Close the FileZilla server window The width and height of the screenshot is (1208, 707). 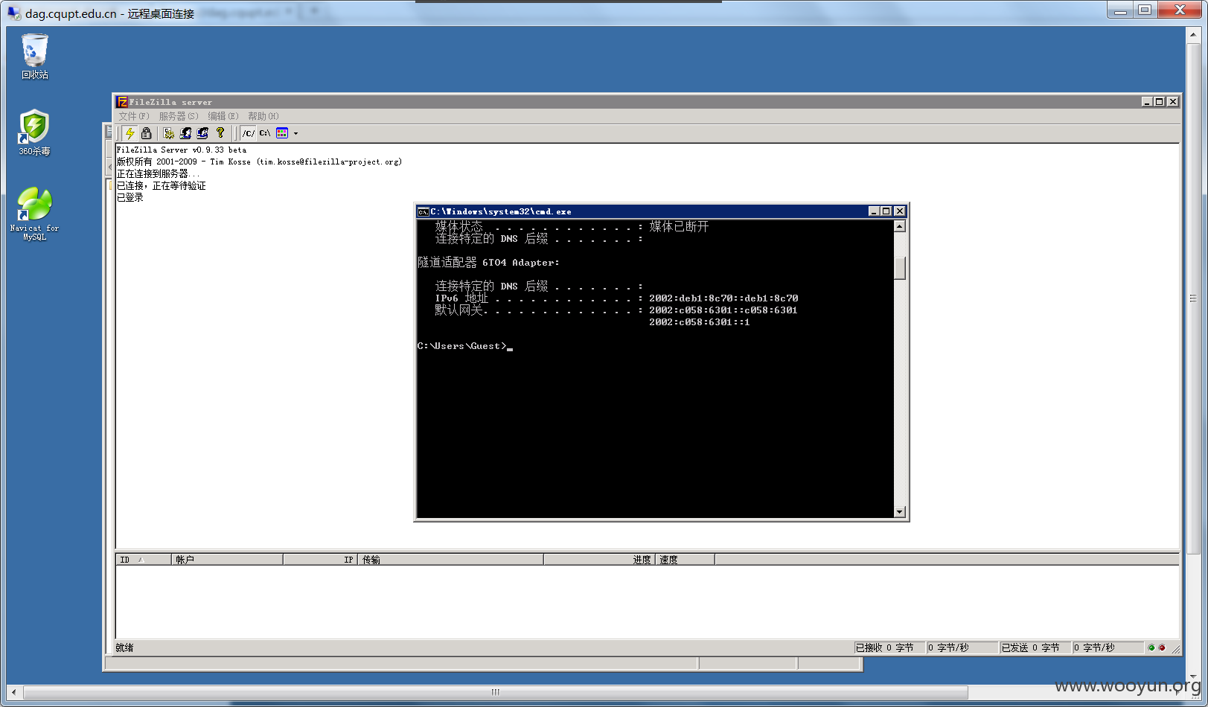[x=1173, y=102]
